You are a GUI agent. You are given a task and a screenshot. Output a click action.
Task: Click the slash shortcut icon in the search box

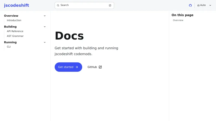[x=110, y=5]
